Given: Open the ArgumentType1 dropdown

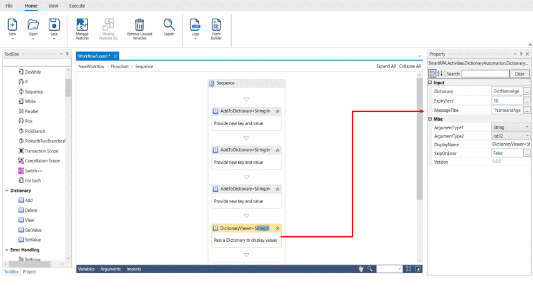Looking at the screenshot, I should click(527, 127).
